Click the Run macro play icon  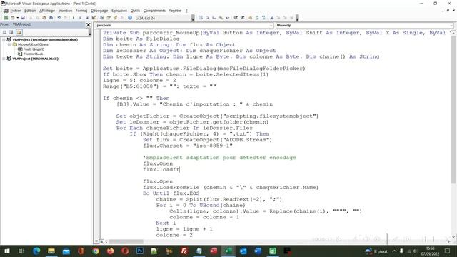tap(74, 18)
